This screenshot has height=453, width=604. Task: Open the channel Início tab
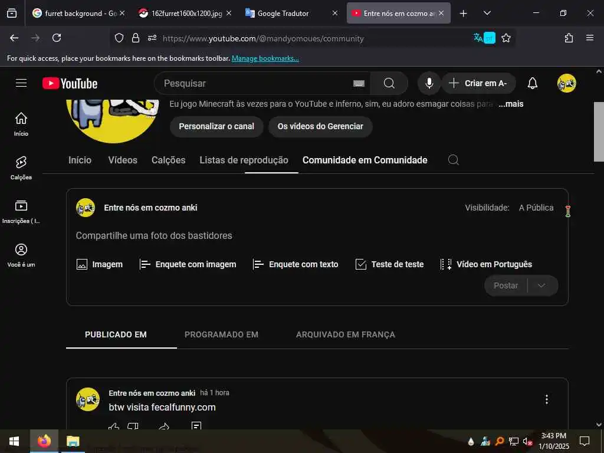(80, 160)
